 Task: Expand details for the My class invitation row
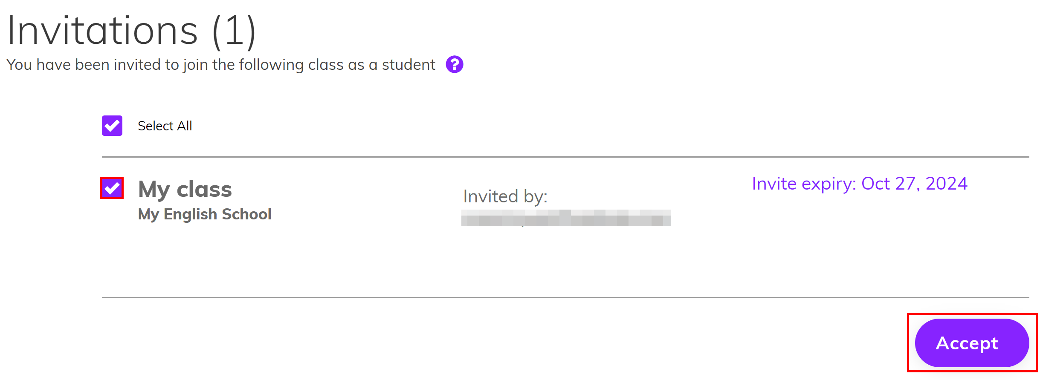click(x=185, y=189)
